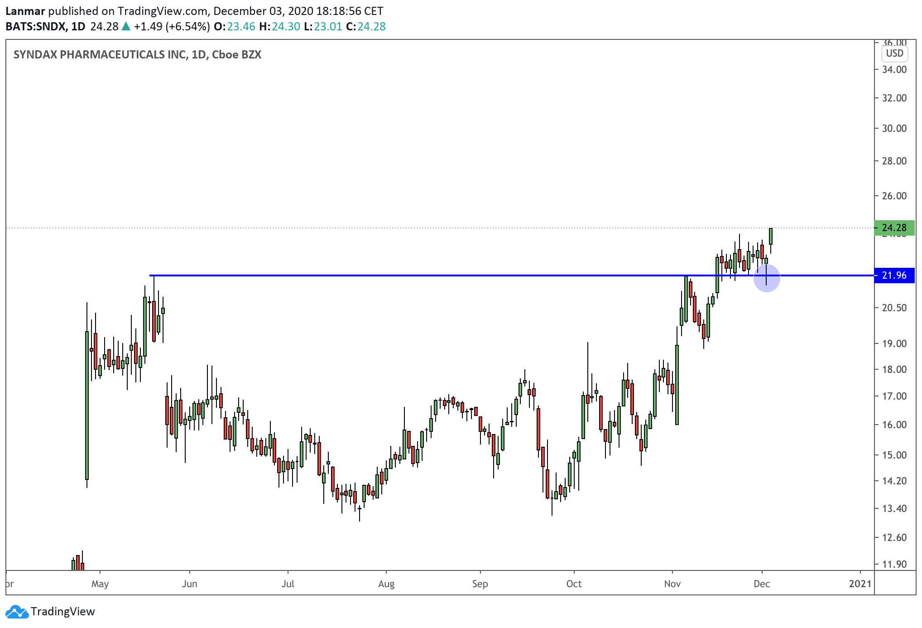Click the 28.00 price axis label
Viewport: 922px width, 628px height.
pyautogui.click(x=894, y=161)
